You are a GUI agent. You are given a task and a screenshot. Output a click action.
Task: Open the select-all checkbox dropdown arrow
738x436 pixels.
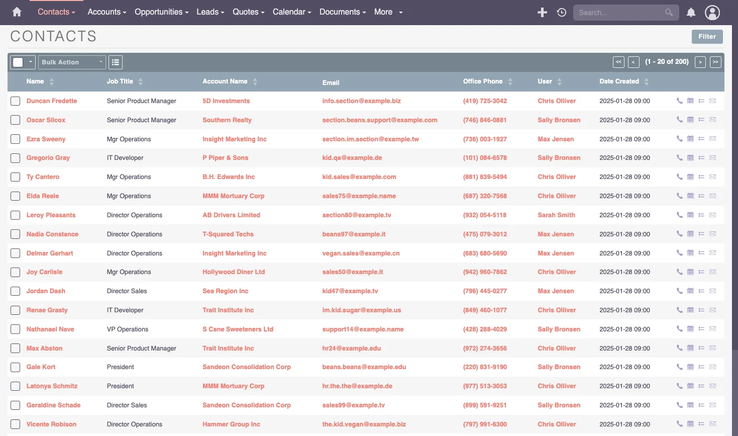[x=30, y=62]
